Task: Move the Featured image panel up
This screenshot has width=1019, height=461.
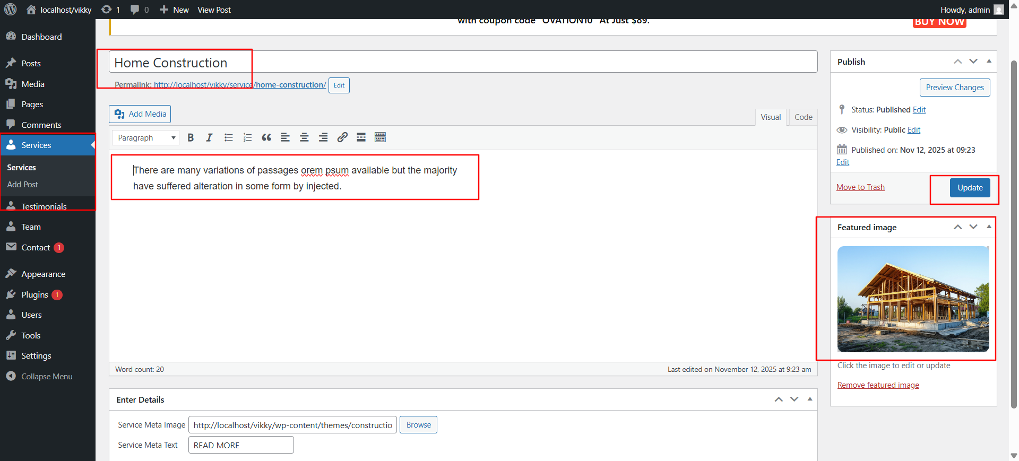Action: pyautogui.click(x=957, y=227)
